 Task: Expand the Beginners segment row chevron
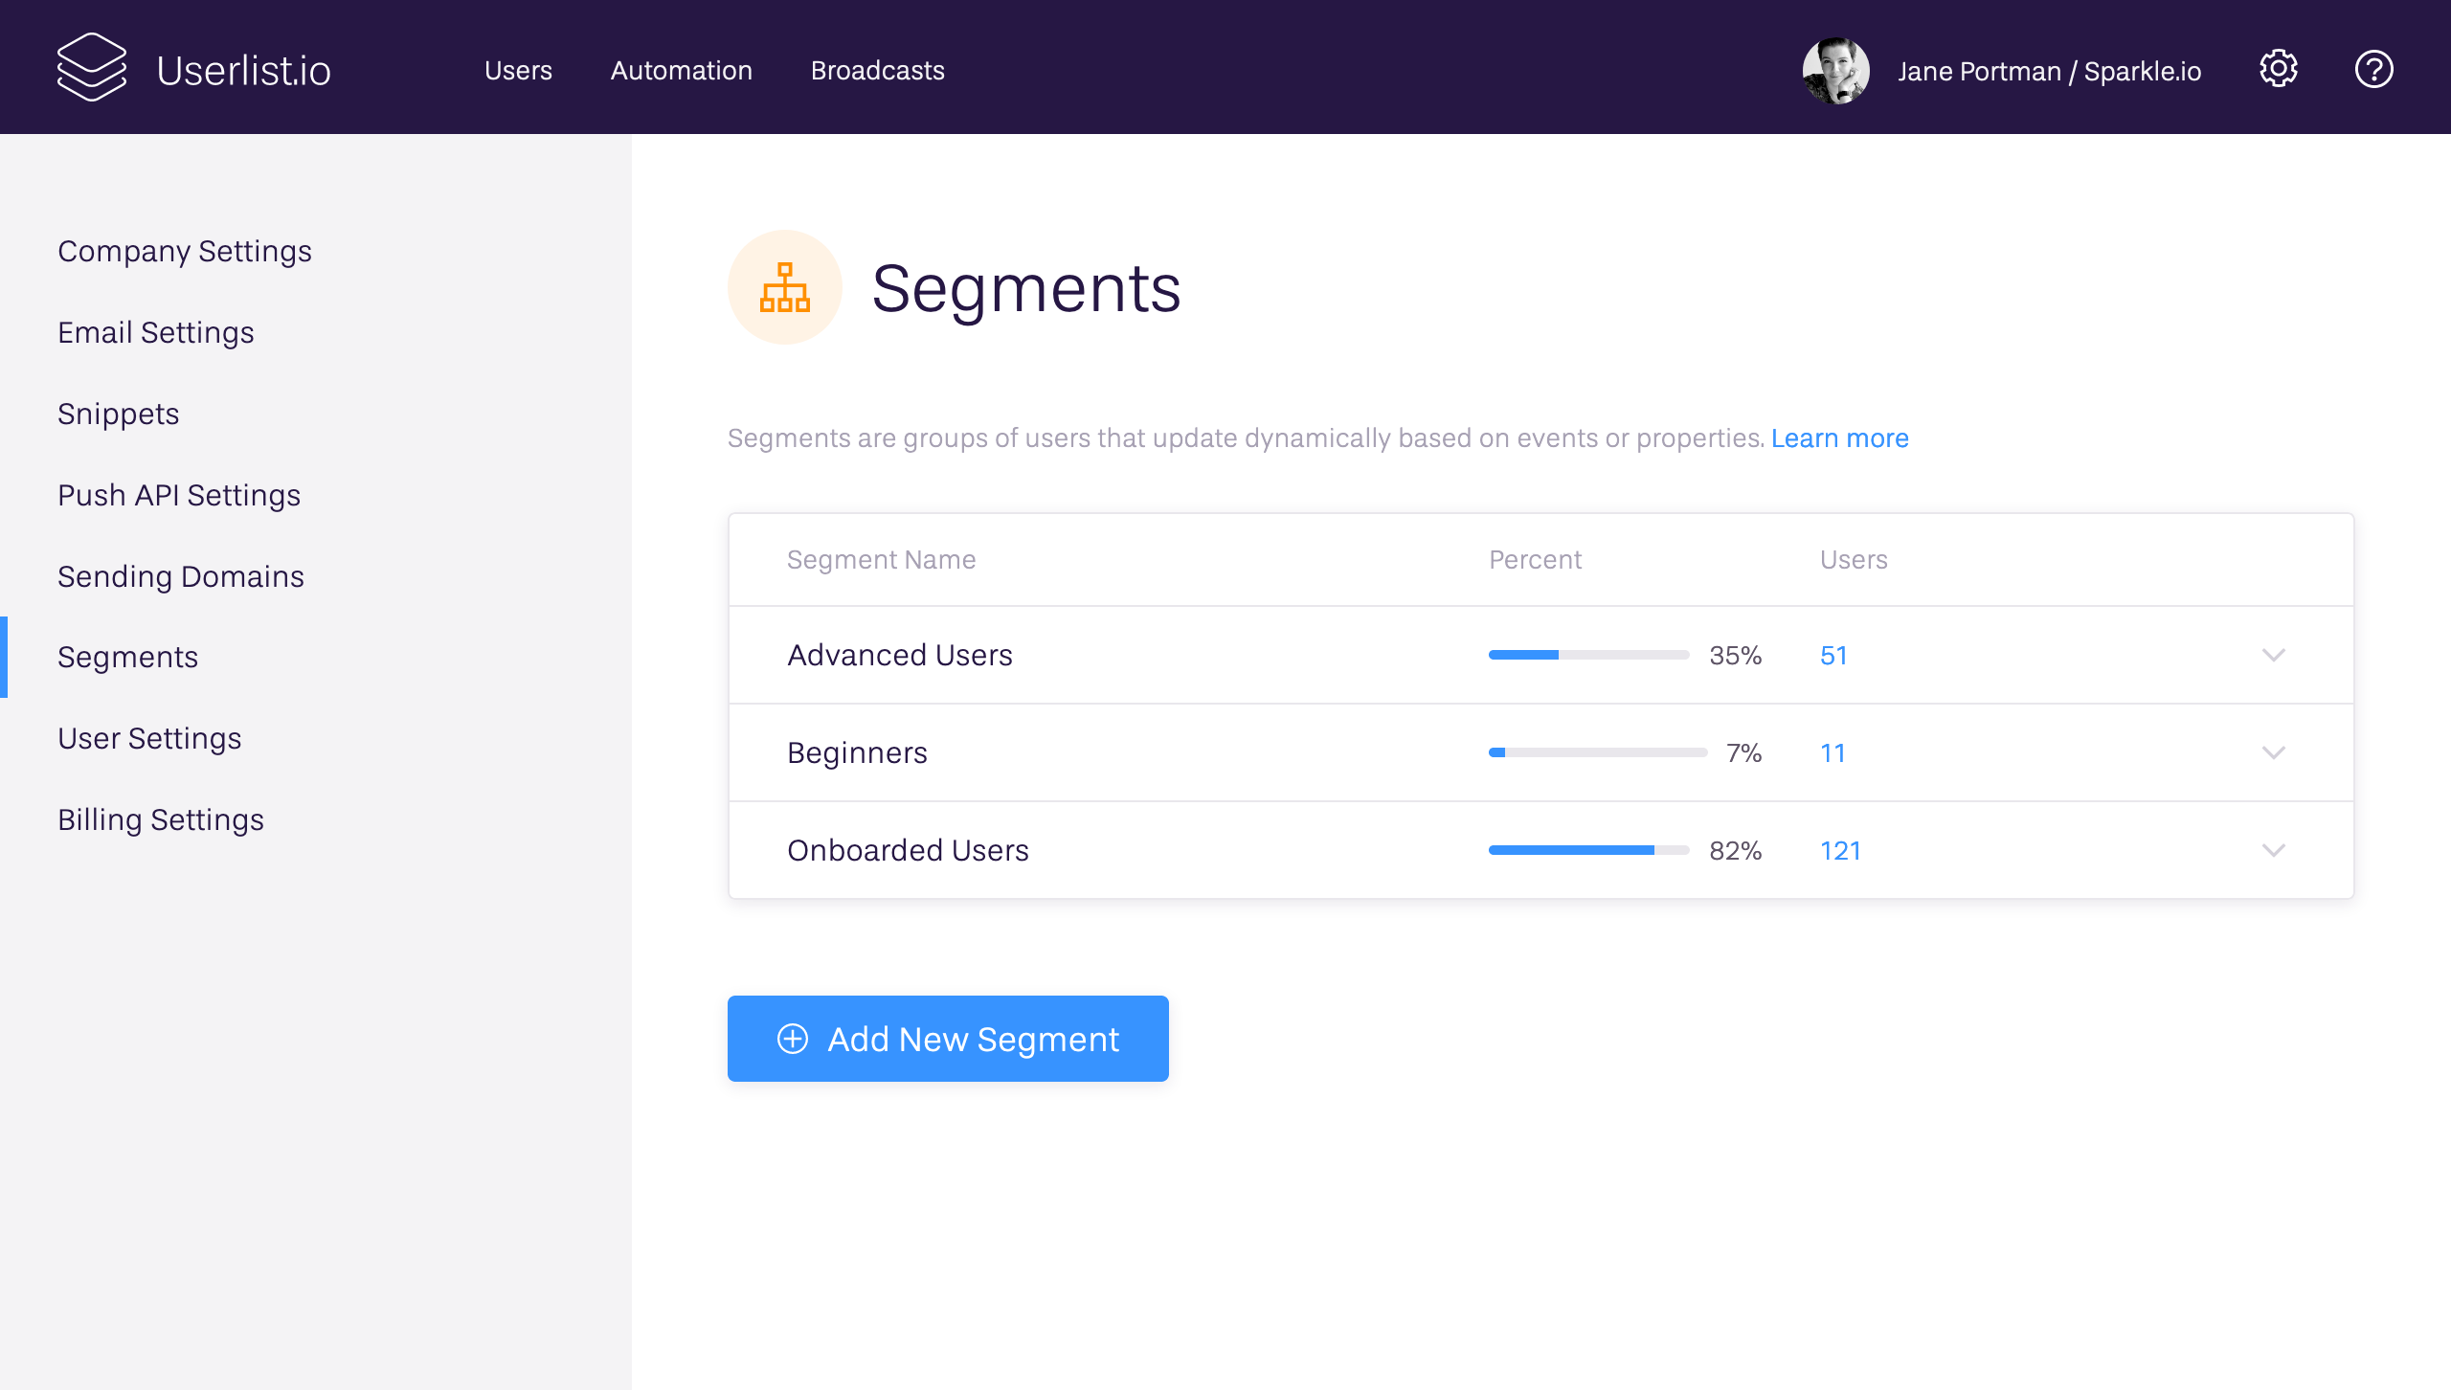(x=2273, y=753)
